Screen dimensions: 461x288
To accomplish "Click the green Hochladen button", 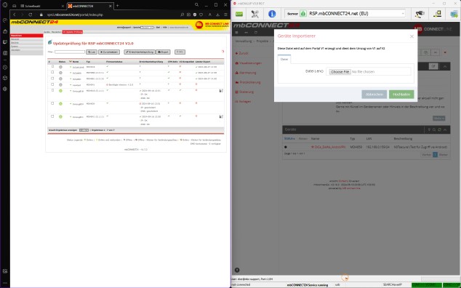I will pyautogui.click(x=401, y=95).
